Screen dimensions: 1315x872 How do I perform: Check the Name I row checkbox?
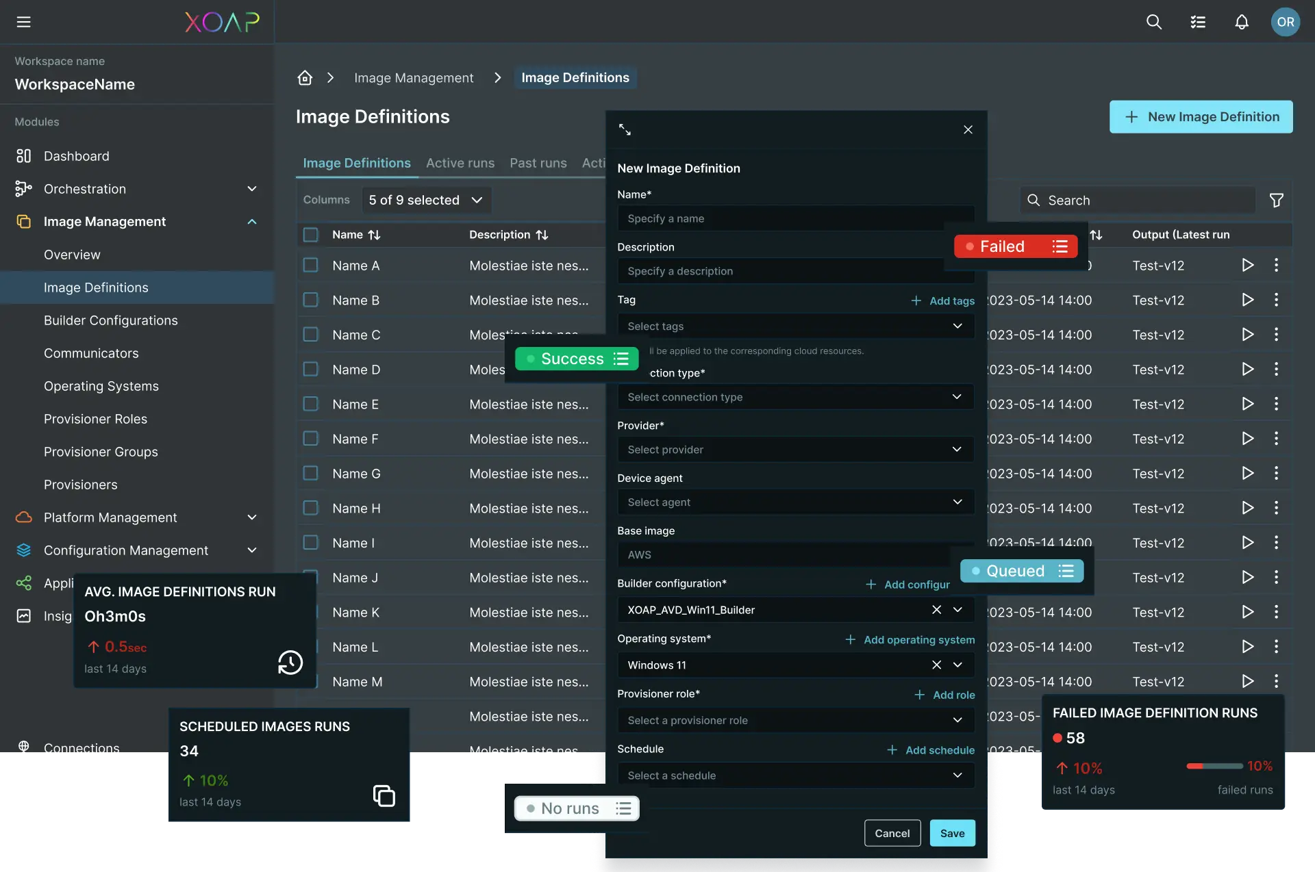pos(310,543)
